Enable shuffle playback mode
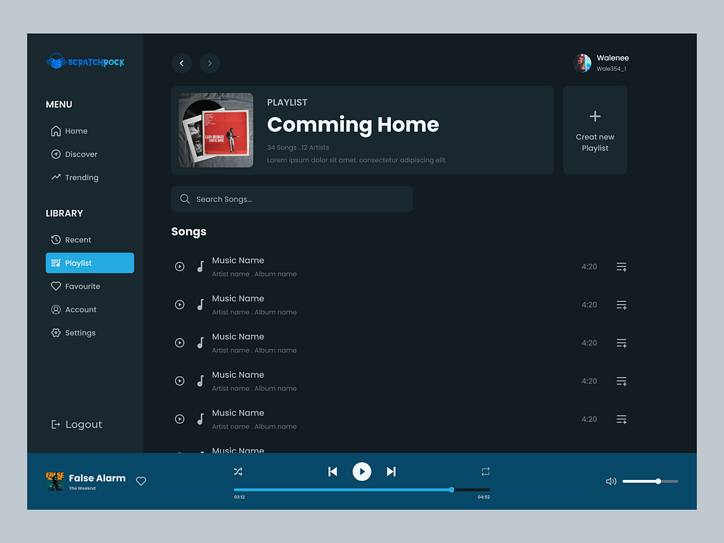724x543 pixels. click(x=237, y=471)
